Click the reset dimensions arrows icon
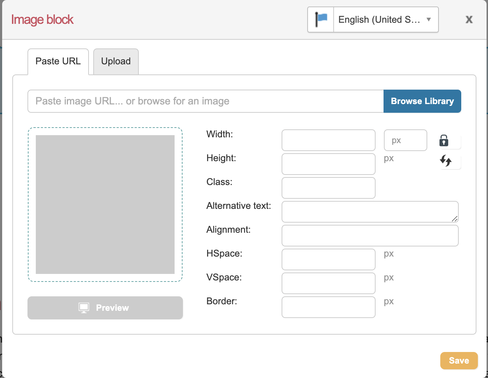 (446, 160)
